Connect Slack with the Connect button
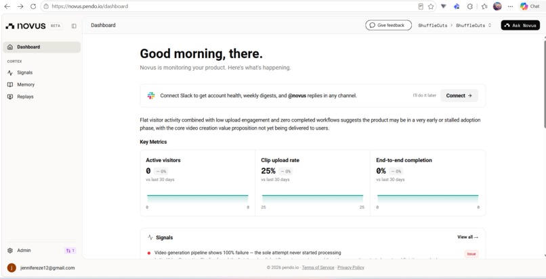 (x=459, y=95)
